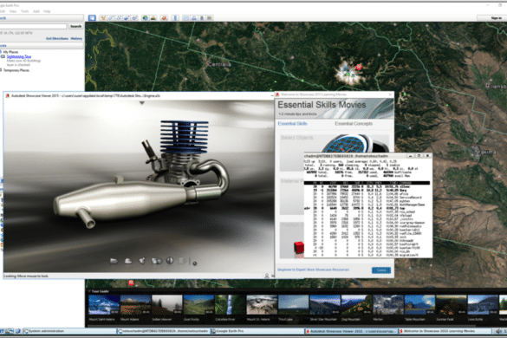Click the Search button

click(76, 26)
